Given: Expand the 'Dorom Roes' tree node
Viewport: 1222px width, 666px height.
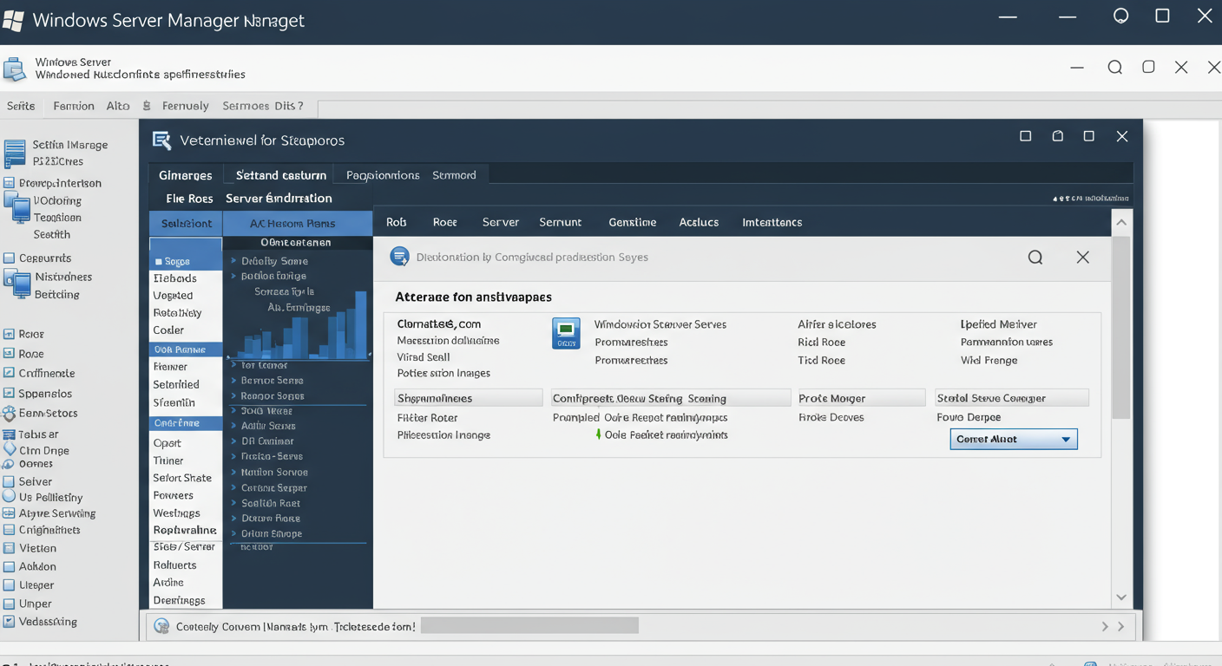Looking at the screenshot, I should [234, 519].
